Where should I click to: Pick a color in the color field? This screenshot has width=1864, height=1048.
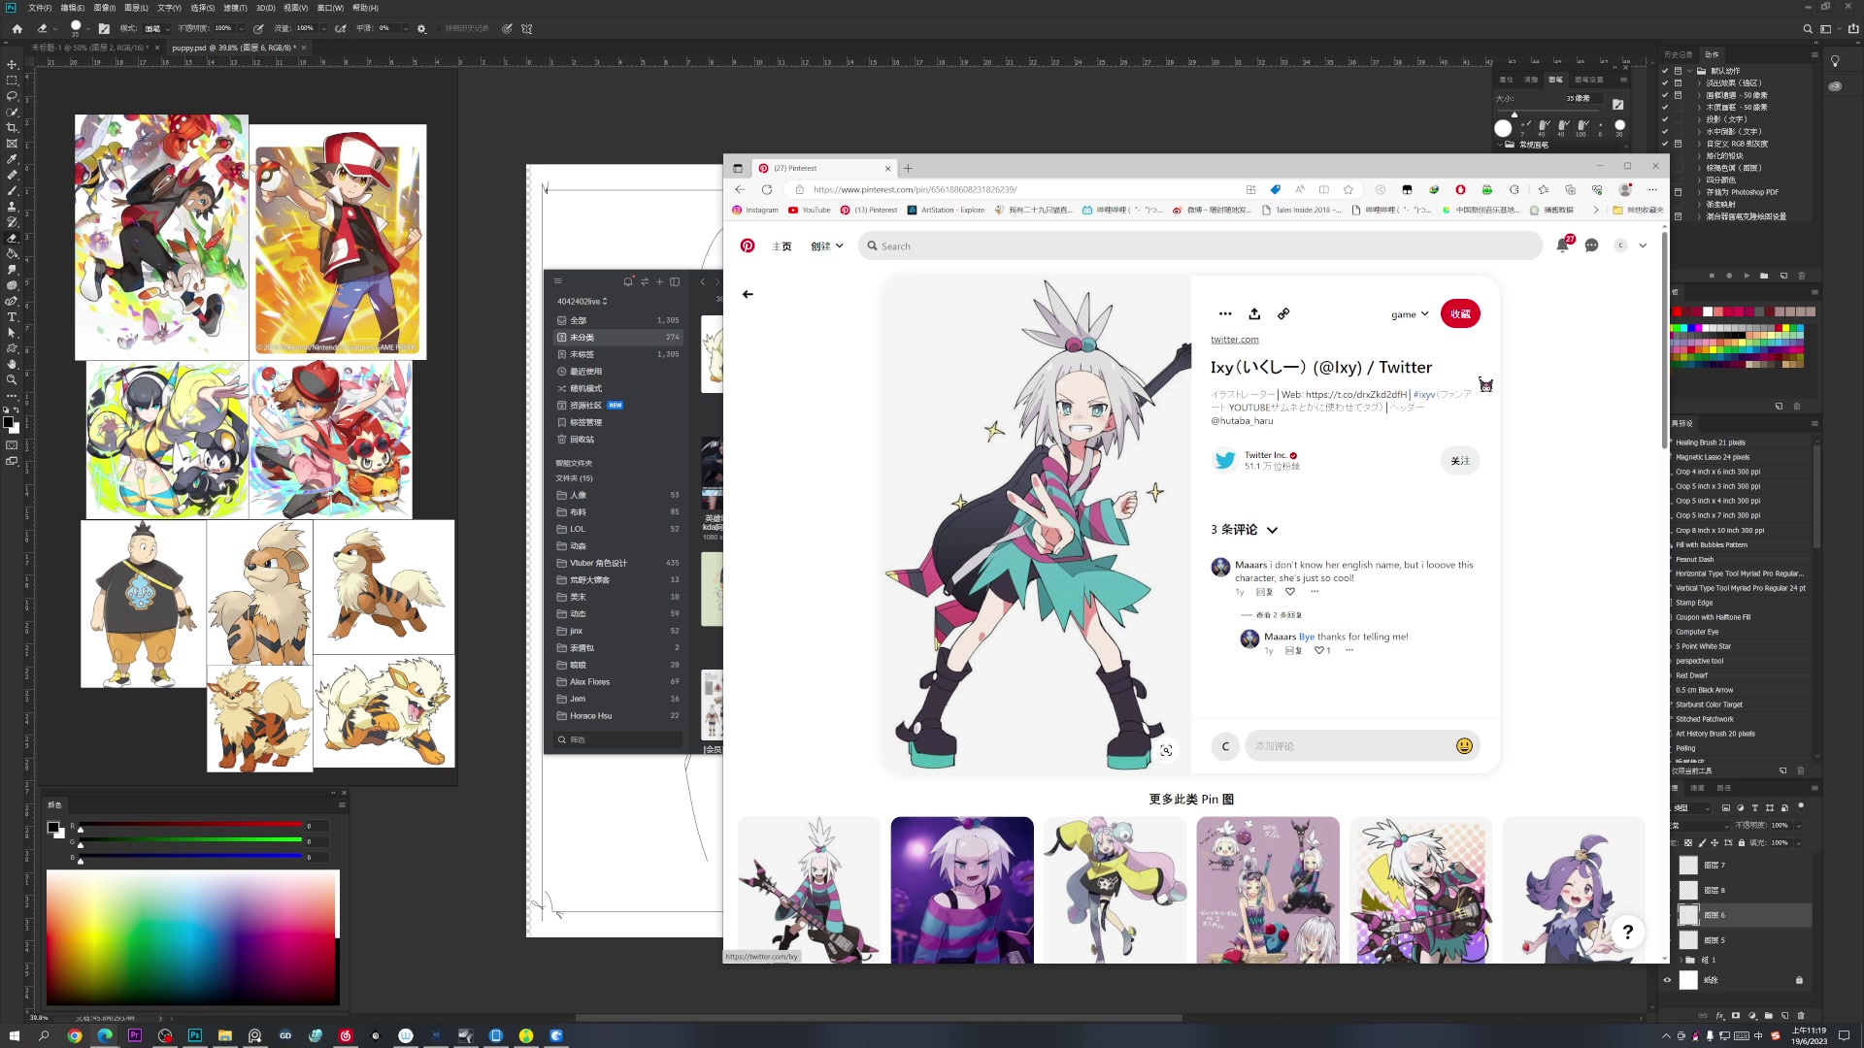click(192, 936)
